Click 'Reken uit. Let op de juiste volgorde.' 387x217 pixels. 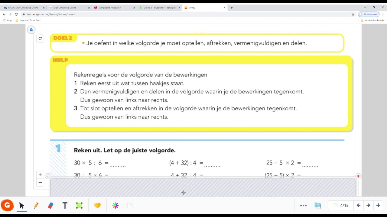125,150
